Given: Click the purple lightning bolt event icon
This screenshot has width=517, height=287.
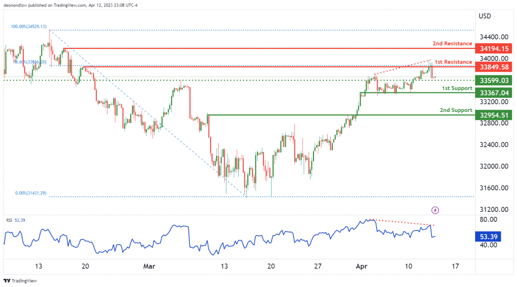Looking at the screenshot, I should coord(435,210).
